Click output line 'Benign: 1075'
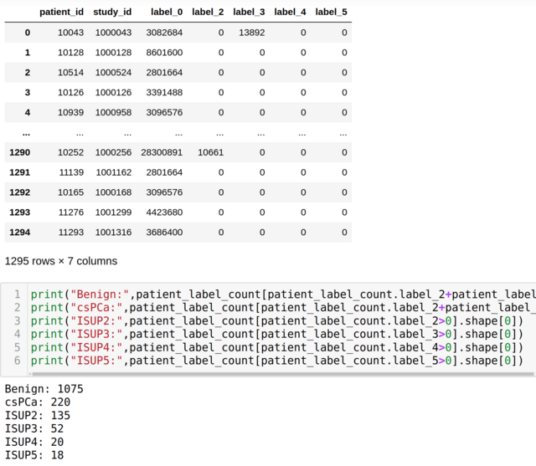The image size is (536, 466). (x=44, y=389)
